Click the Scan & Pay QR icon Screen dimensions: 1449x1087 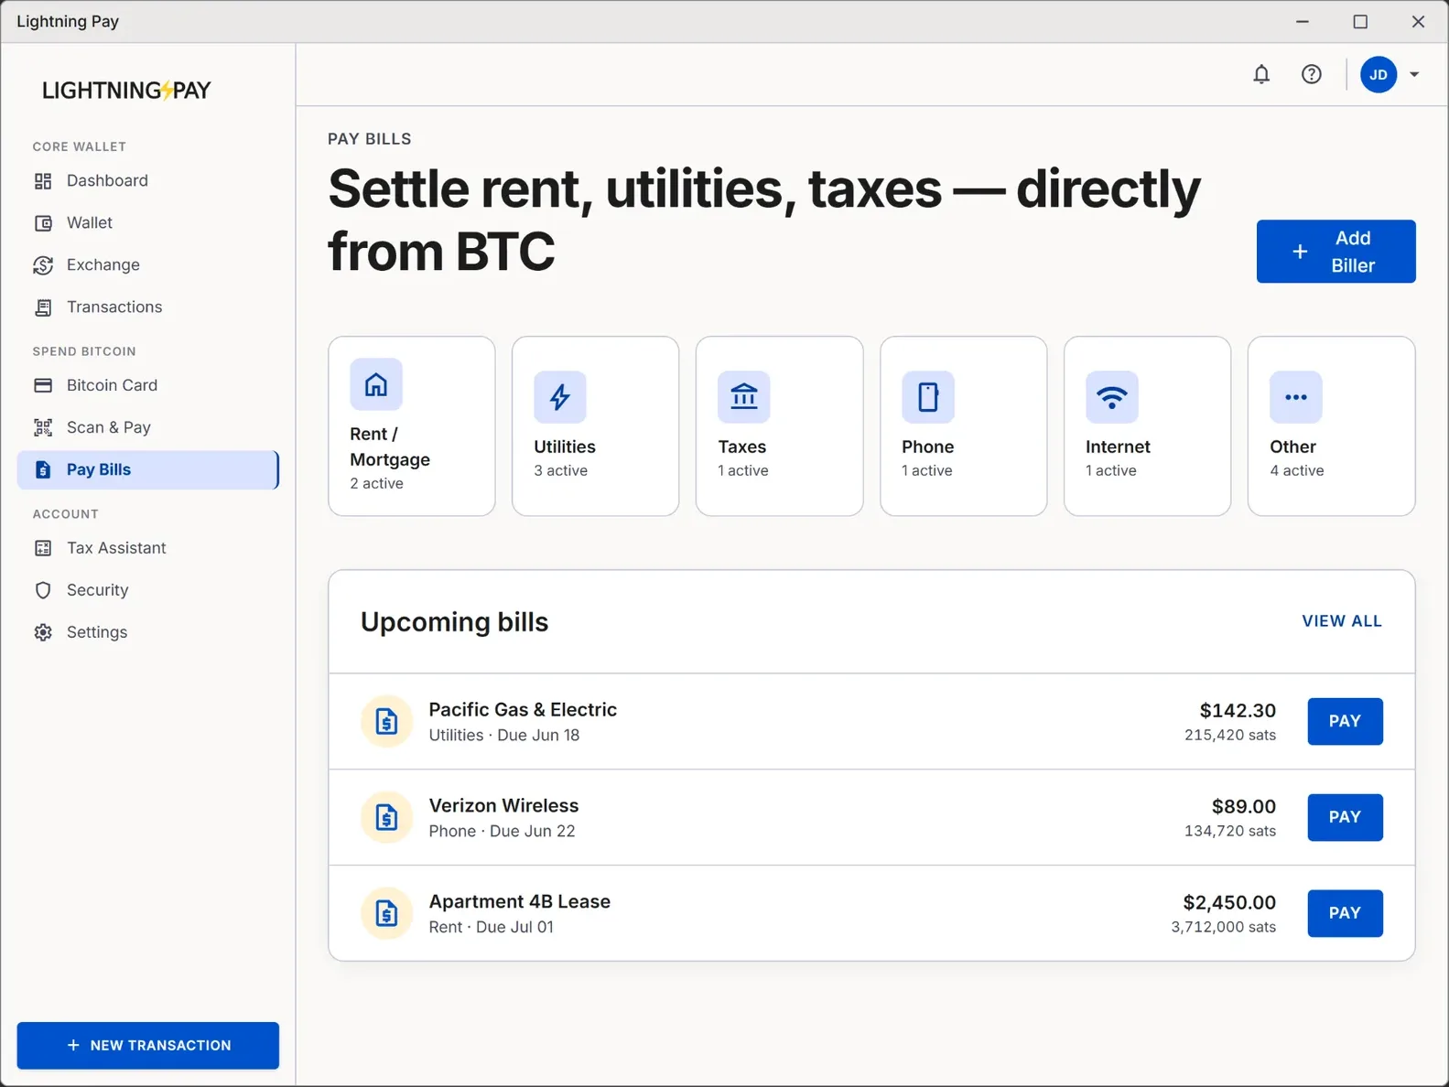(43, 427)
